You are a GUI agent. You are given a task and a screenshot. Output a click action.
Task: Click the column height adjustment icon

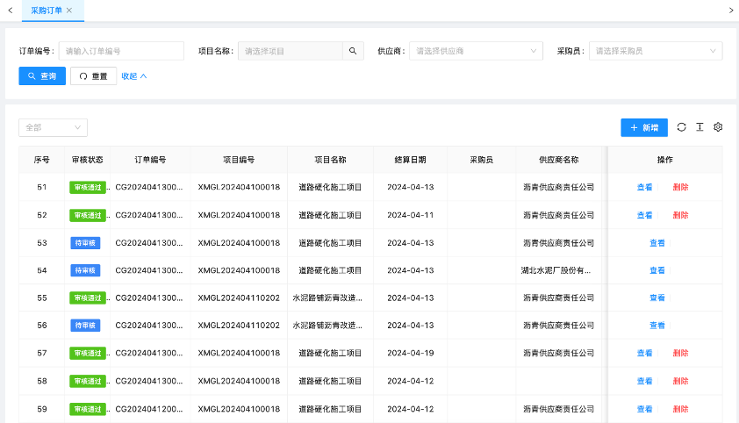coord(700,127)
